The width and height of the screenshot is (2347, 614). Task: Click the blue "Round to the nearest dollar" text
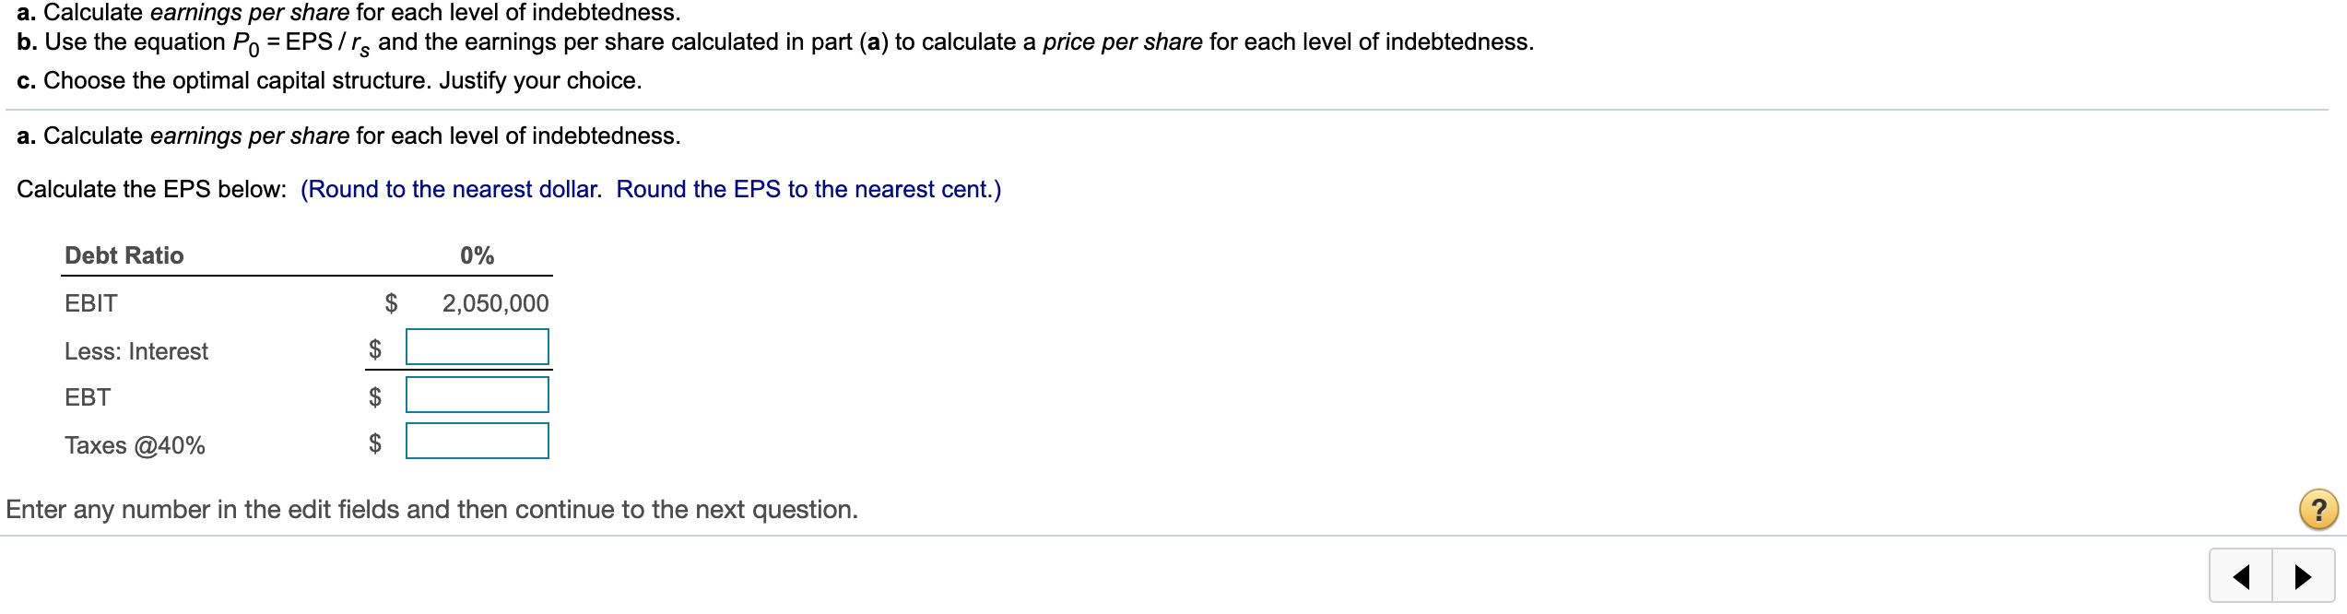[452, 189]
